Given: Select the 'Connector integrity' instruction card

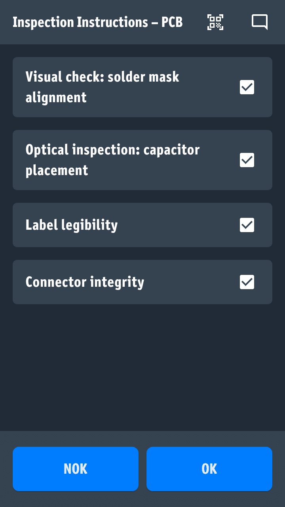Looking at the screenshot, I should tap(119, 282).
